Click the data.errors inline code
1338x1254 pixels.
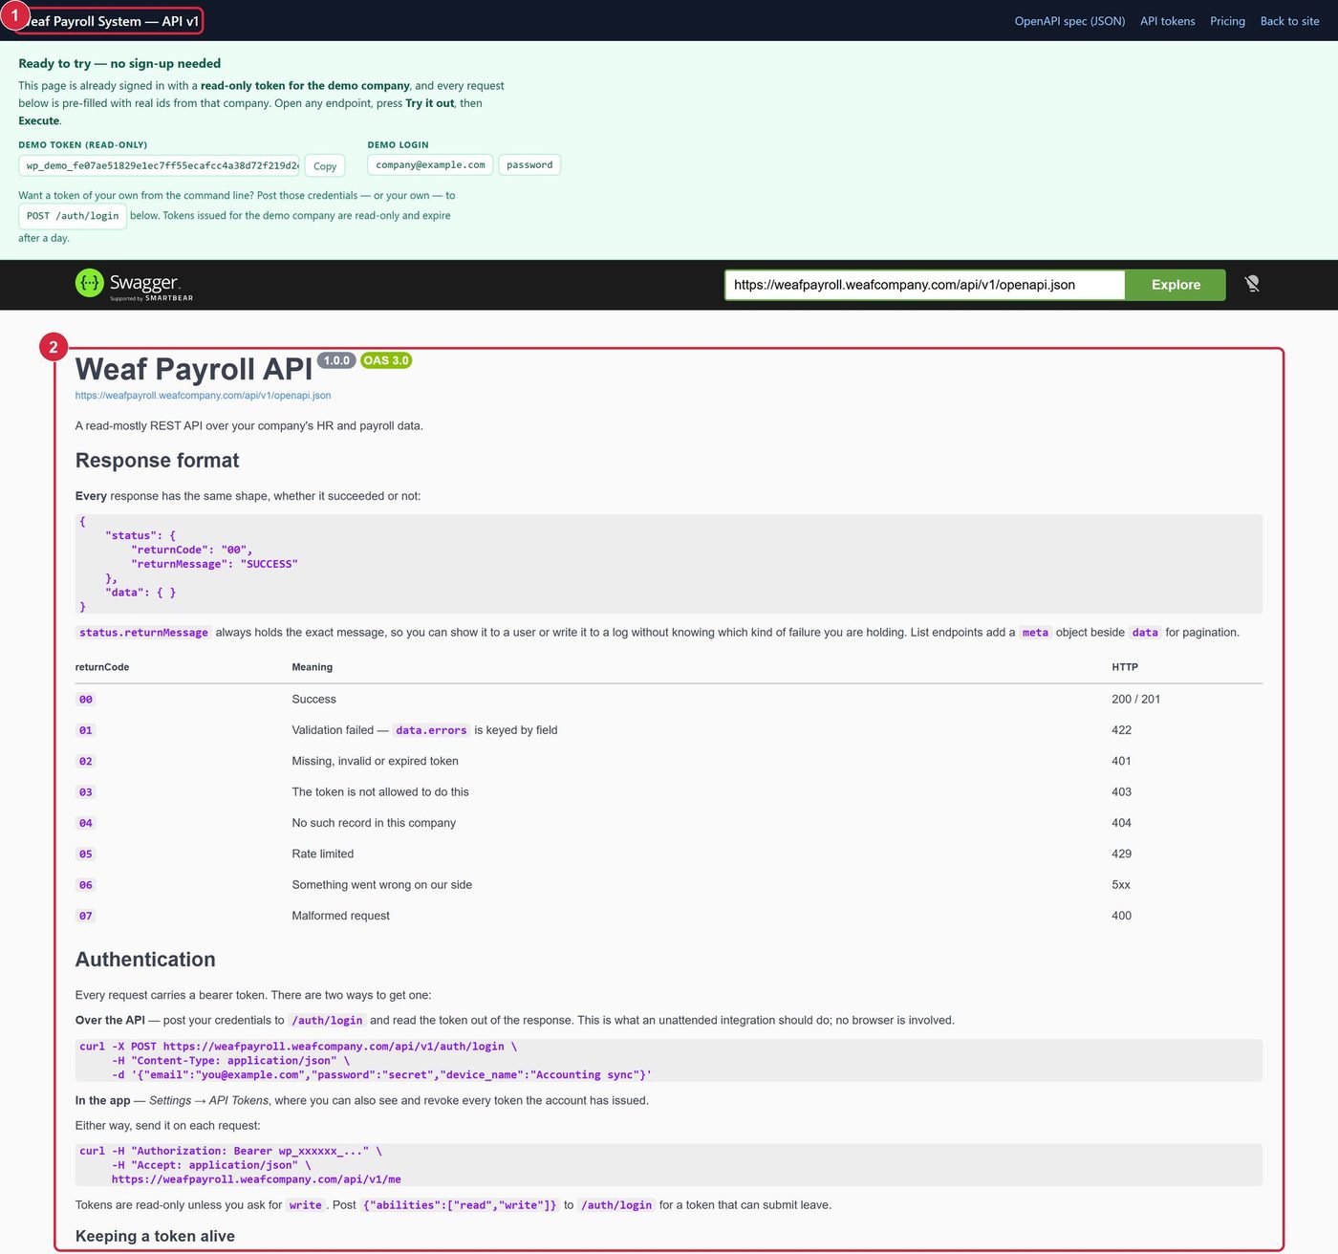(x=431, y=730)
